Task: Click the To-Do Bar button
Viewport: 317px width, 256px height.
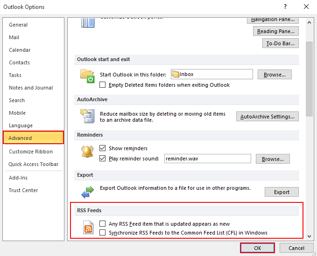Action: tap(281, 43)
